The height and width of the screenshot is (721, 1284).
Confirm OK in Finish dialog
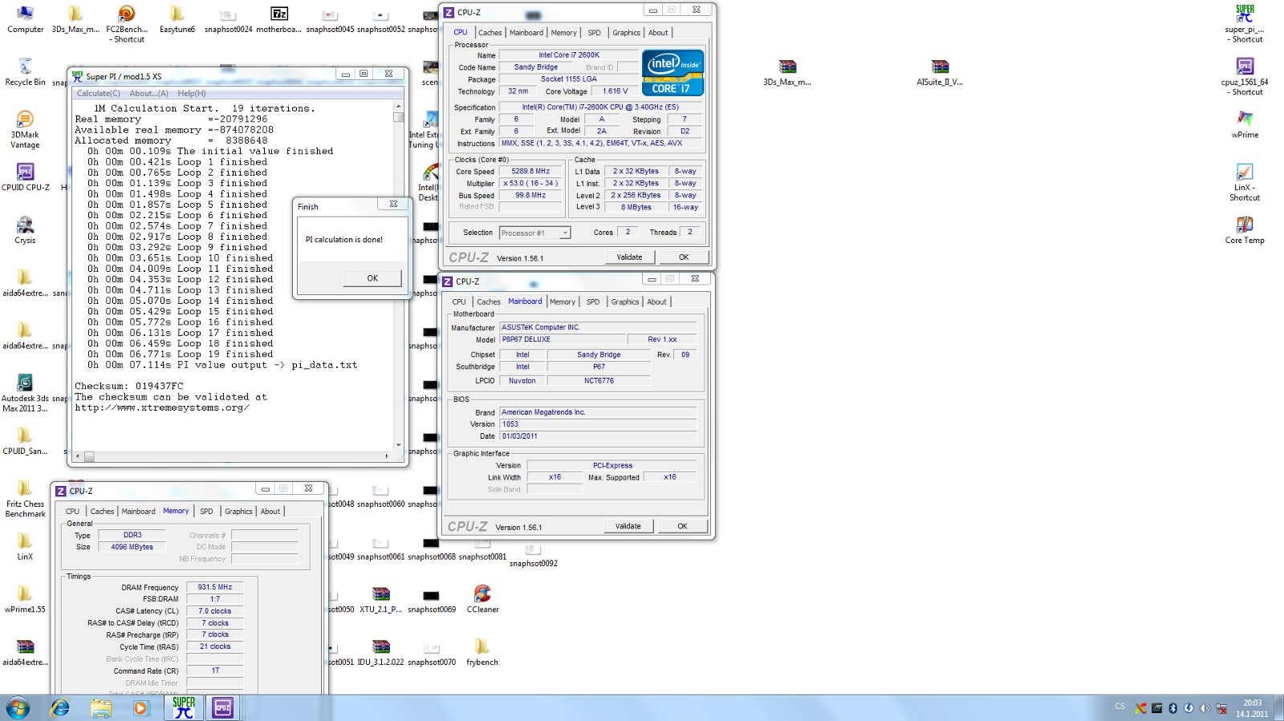372,278
